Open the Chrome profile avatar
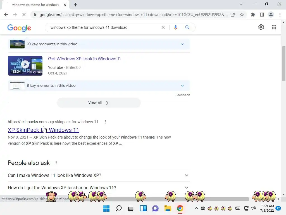The width and height of the screenshot is (286, 215). (x=271, y=15)
